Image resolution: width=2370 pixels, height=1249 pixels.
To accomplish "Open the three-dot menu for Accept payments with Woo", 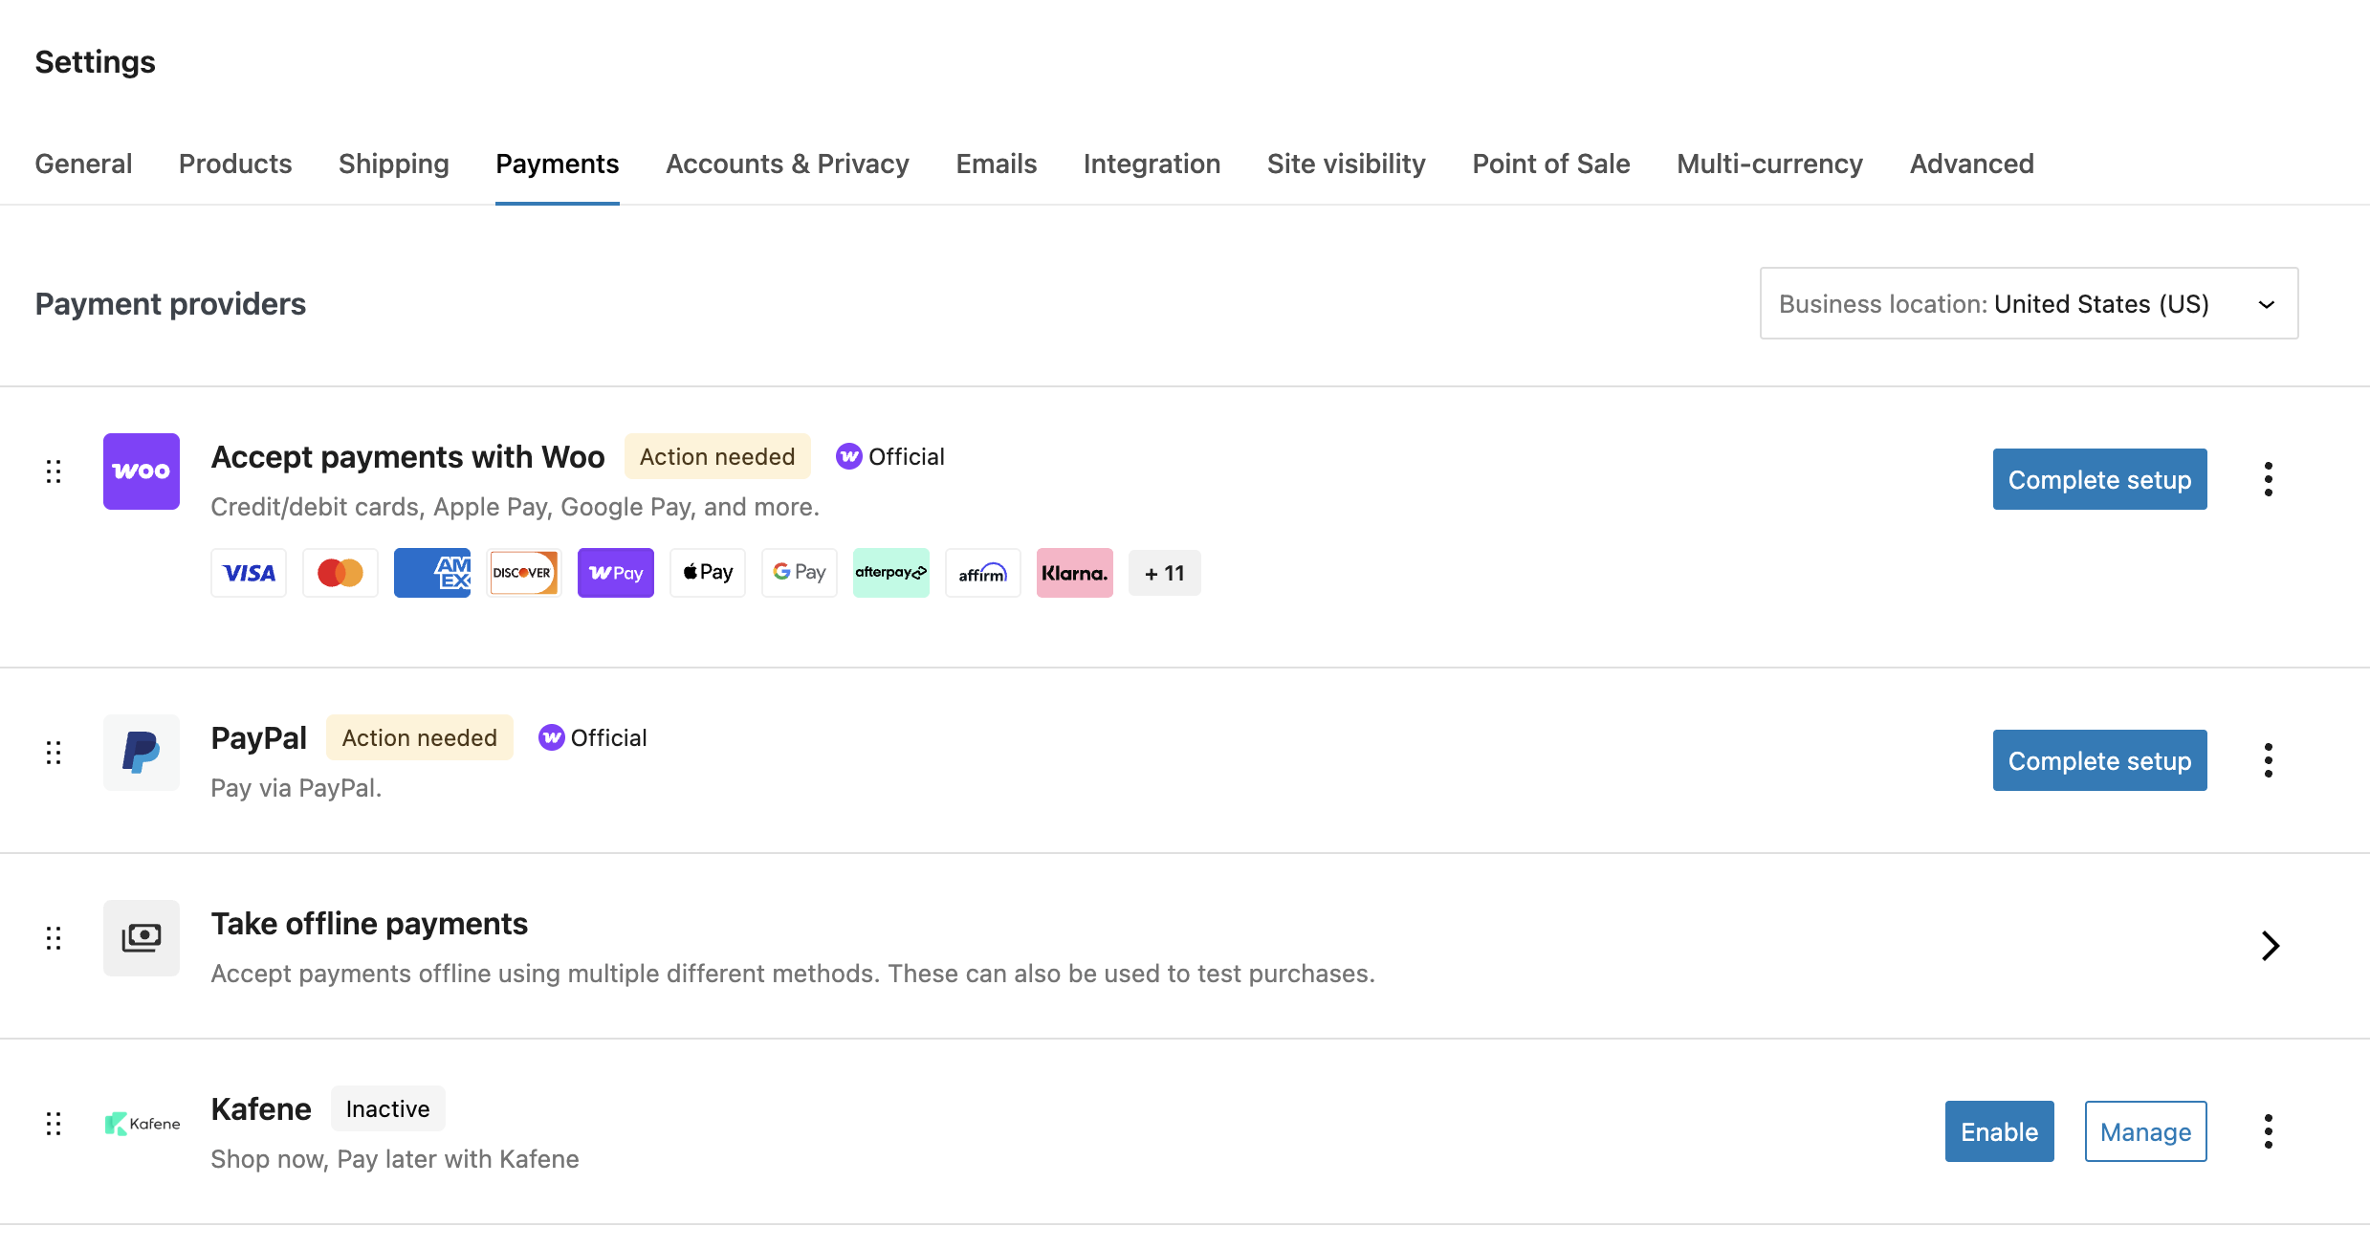I will (2269, 479).
